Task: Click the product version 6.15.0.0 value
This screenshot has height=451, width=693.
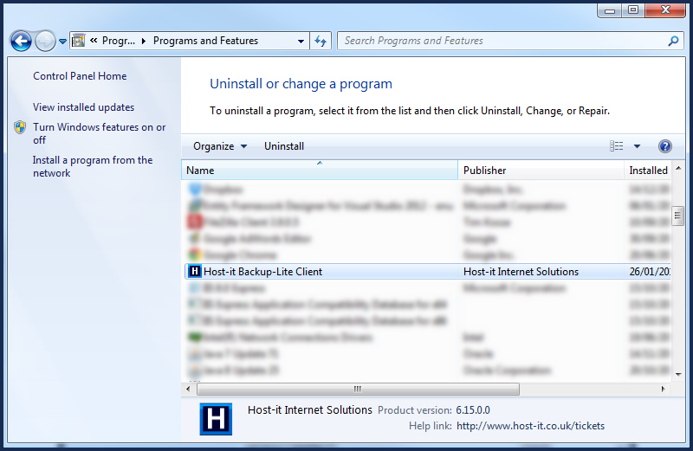Action: [x=473, y=410]
